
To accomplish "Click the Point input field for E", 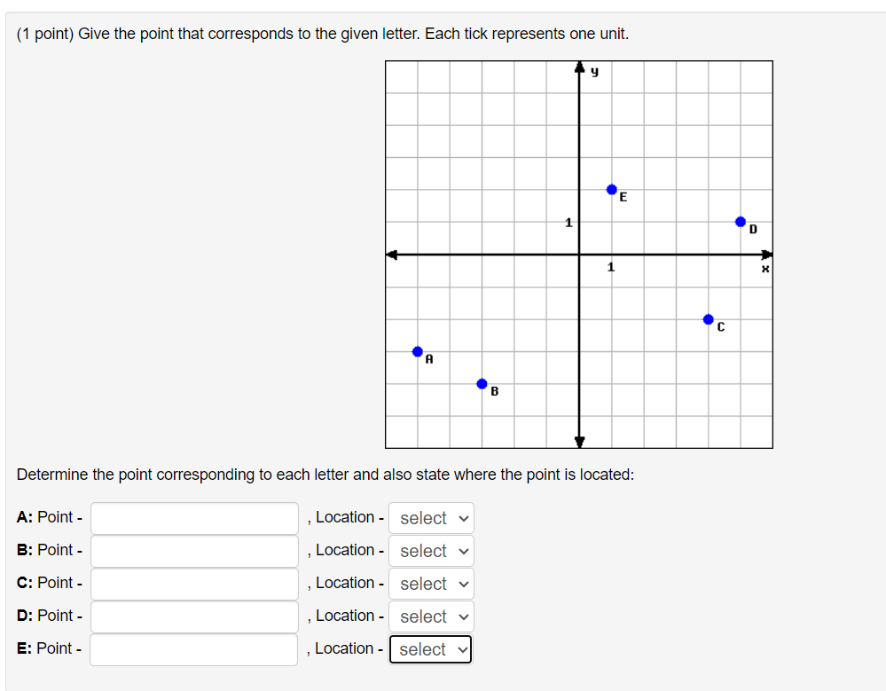I will (x=193, y=648).
